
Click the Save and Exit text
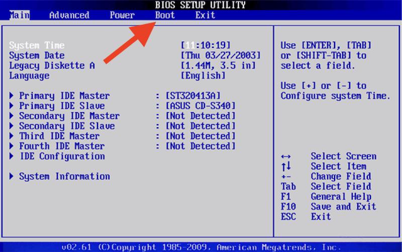[x=344, y=207]
